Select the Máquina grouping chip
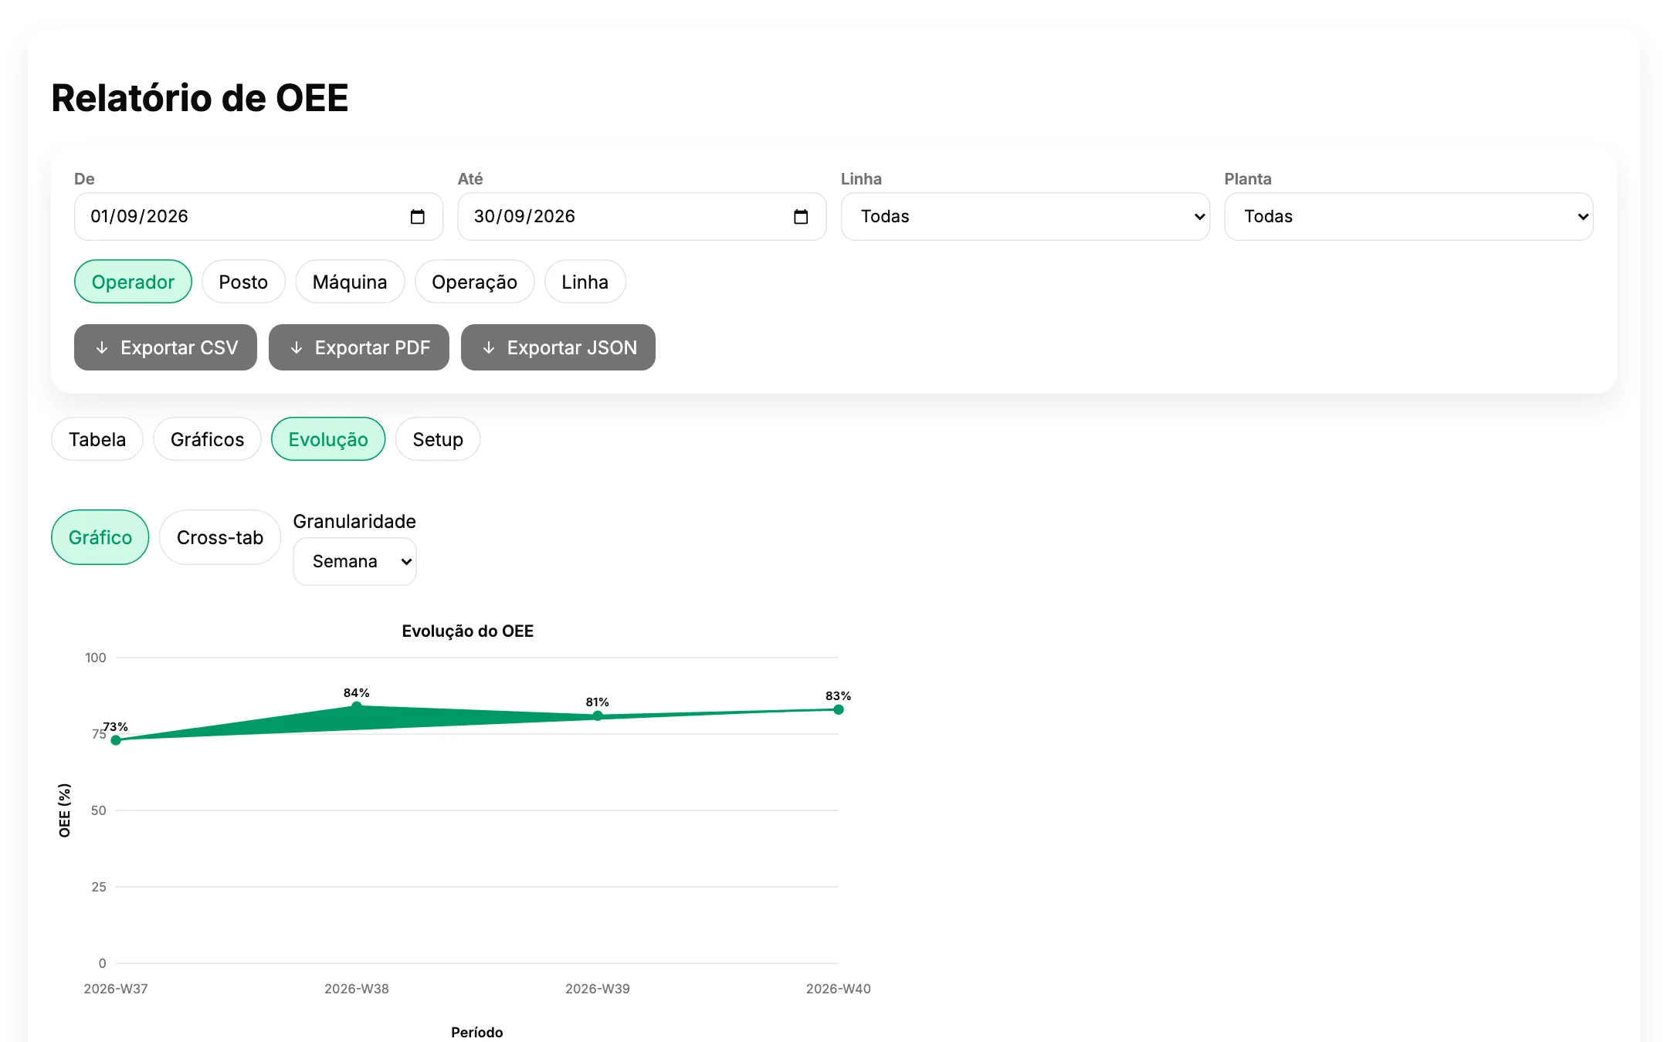Viewport: 1668px width, 1042px height. 350,282
